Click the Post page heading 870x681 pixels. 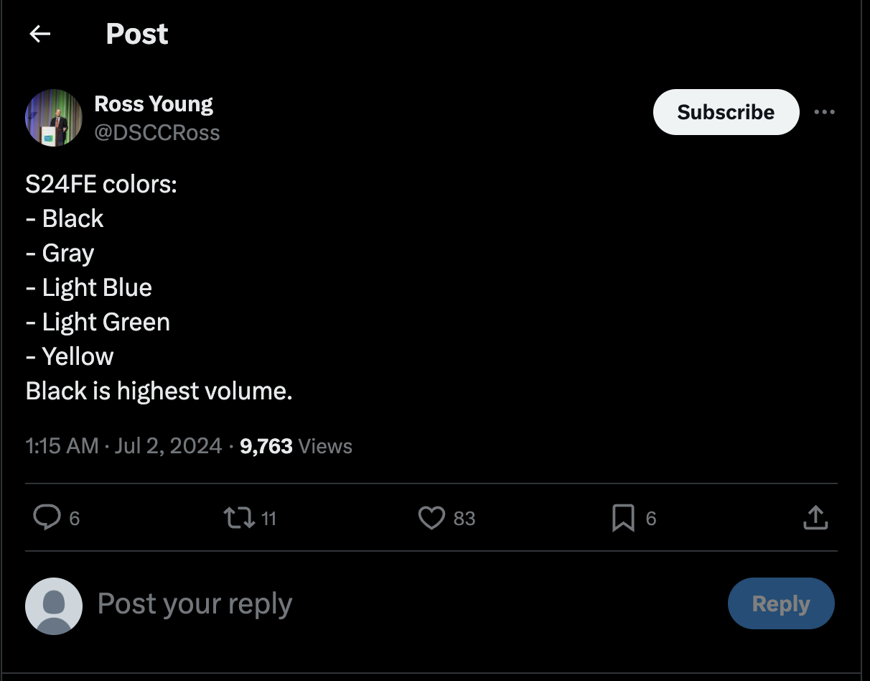click(x=137, y=34)
